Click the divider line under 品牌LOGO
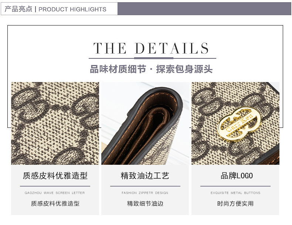This screenshot has width=292, height=225. tap(235, 186)
